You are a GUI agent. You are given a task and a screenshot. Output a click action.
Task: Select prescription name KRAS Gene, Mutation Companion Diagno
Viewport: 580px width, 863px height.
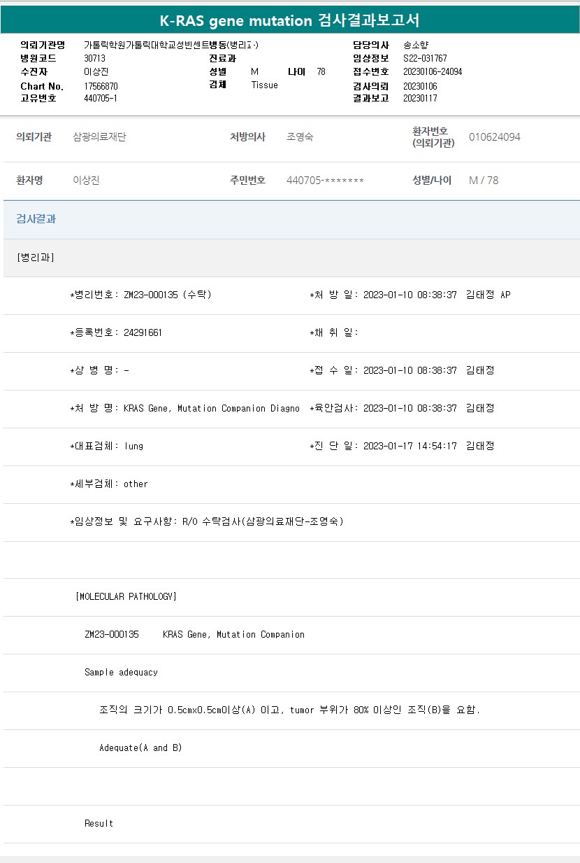coord(212,408)
